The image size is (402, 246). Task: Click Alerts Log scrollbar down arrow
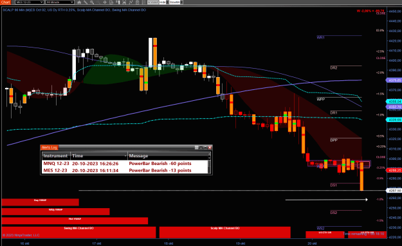(209, 158)
